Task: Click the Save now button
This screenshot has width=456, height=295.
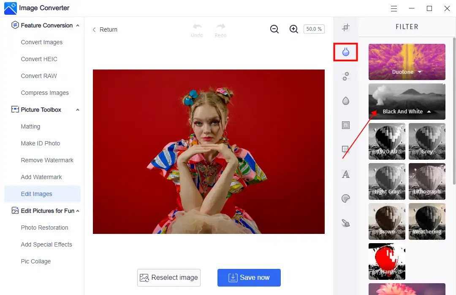Action: 249,278
